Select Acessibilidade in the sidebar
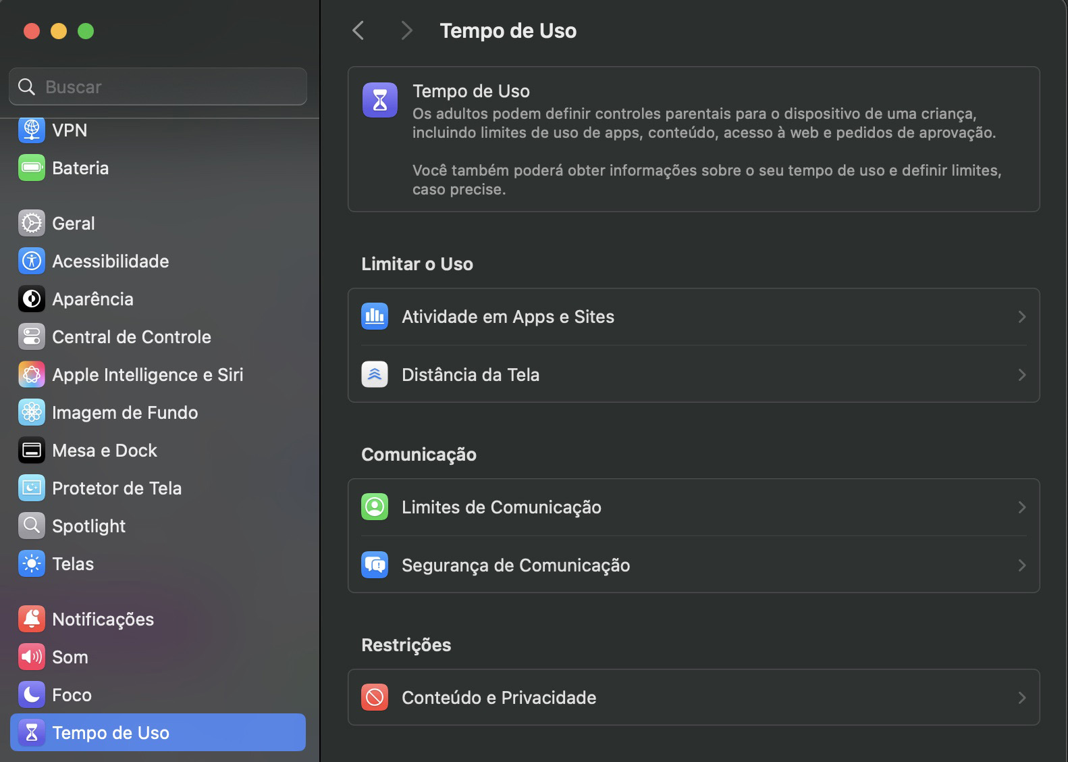The image size is (1068, 762). coord(158,261)
